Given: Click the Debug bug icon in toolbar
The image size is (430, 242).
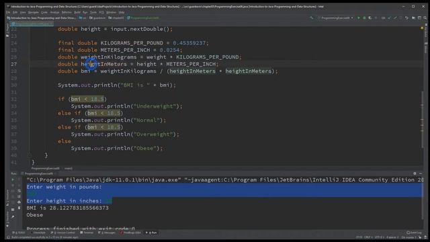Looking at the screenshot, I should 364,18.
